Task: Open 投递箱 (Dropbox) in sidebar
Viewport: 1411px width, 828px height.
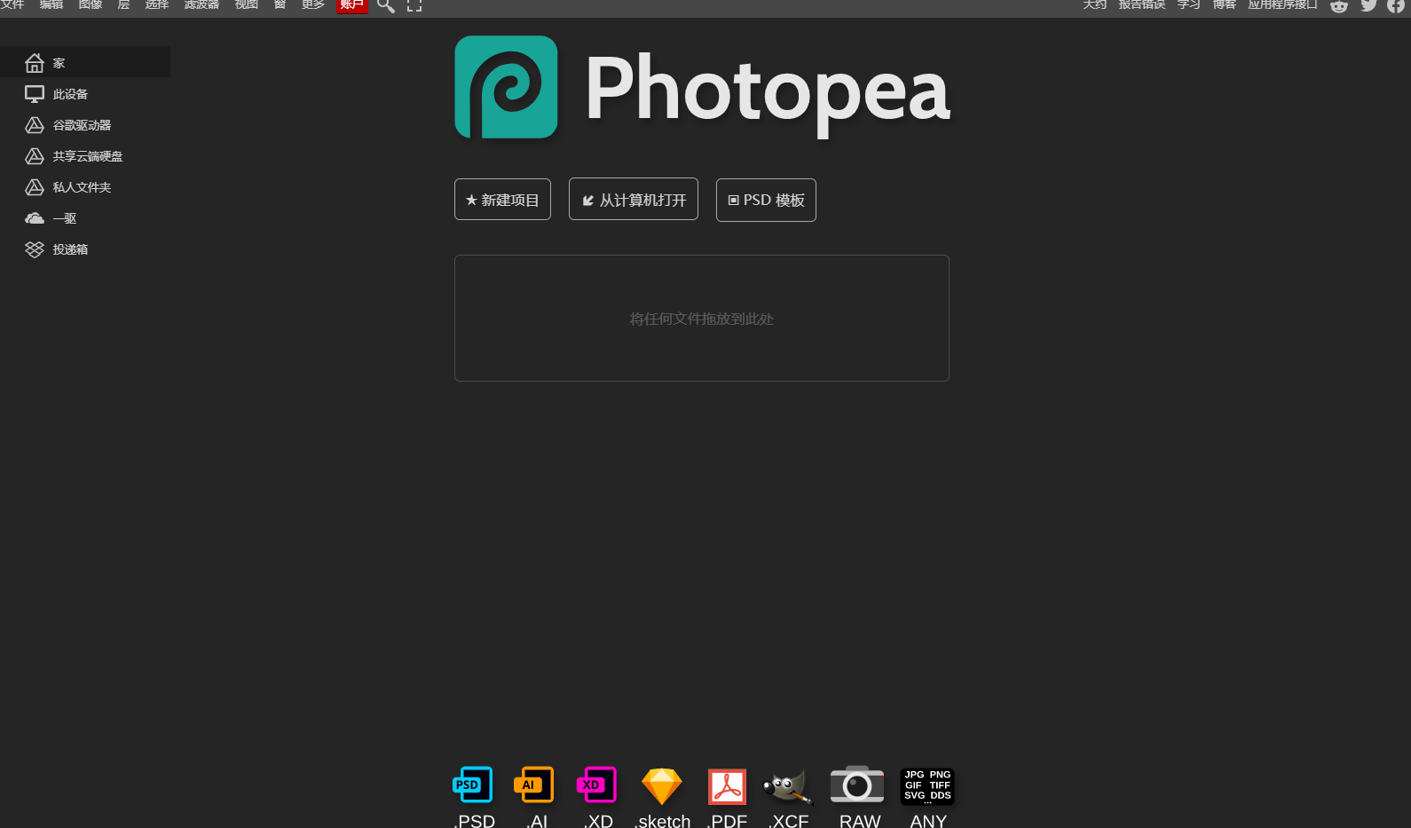Action: click(x=85, y=248)
